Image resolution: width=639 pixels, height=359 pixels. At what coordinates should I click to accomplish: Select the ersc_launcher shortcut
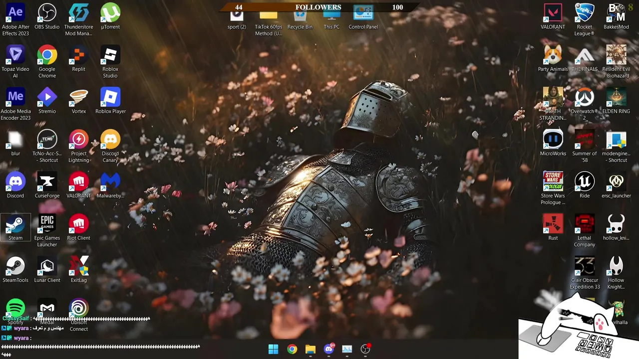pos(616,185)
